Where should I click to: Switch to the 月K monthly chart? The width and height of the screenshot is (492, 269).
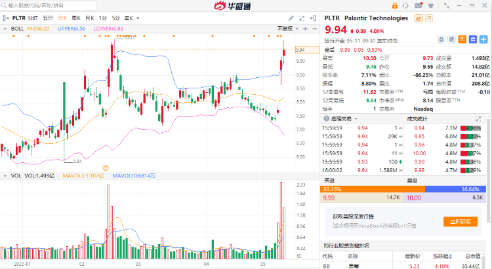click(x=89, y=18)
